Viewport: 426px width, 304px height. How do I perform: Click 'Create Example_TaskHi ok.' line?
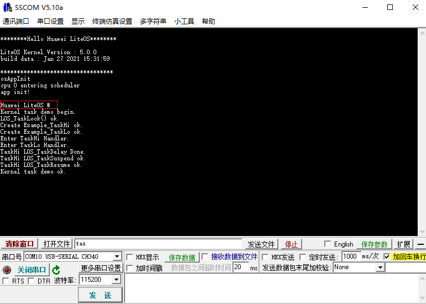(41, 125)
